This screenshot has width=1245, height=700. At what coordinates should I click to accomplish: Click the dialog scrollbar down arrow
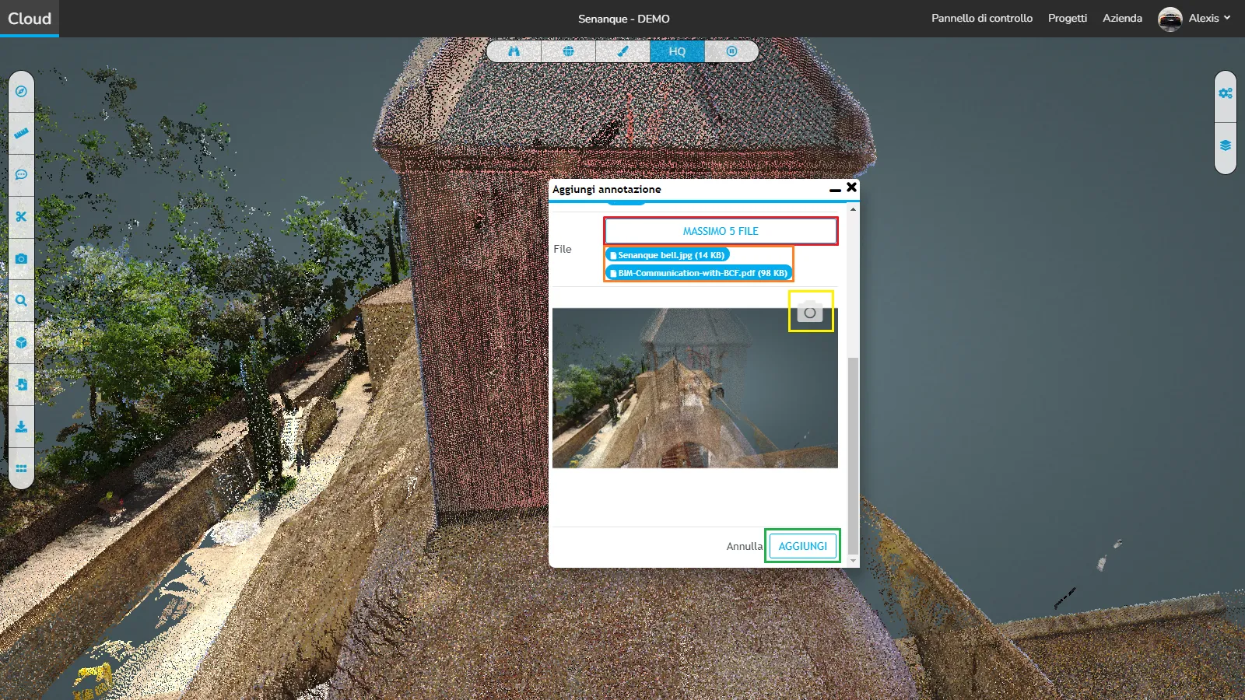[x=853, y=561]
